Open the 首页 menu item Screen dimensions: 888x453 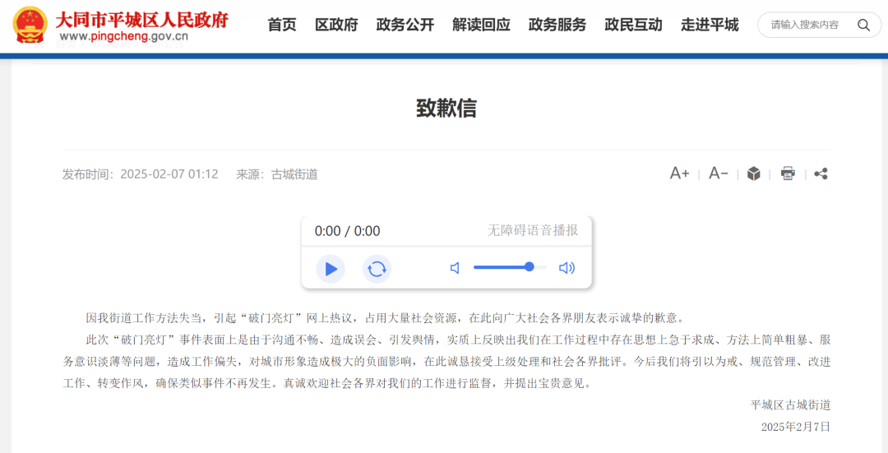[282, 25]
